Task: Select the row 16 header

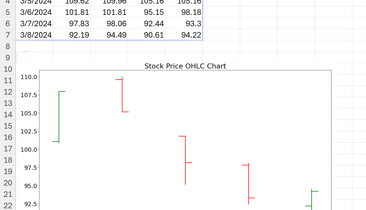Action: click(8, 137)
